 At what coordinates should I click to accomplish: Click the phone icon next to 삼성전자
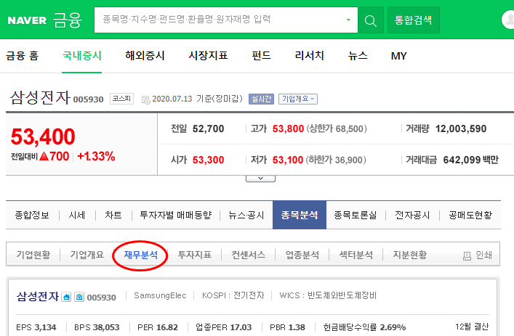point(79,297)
